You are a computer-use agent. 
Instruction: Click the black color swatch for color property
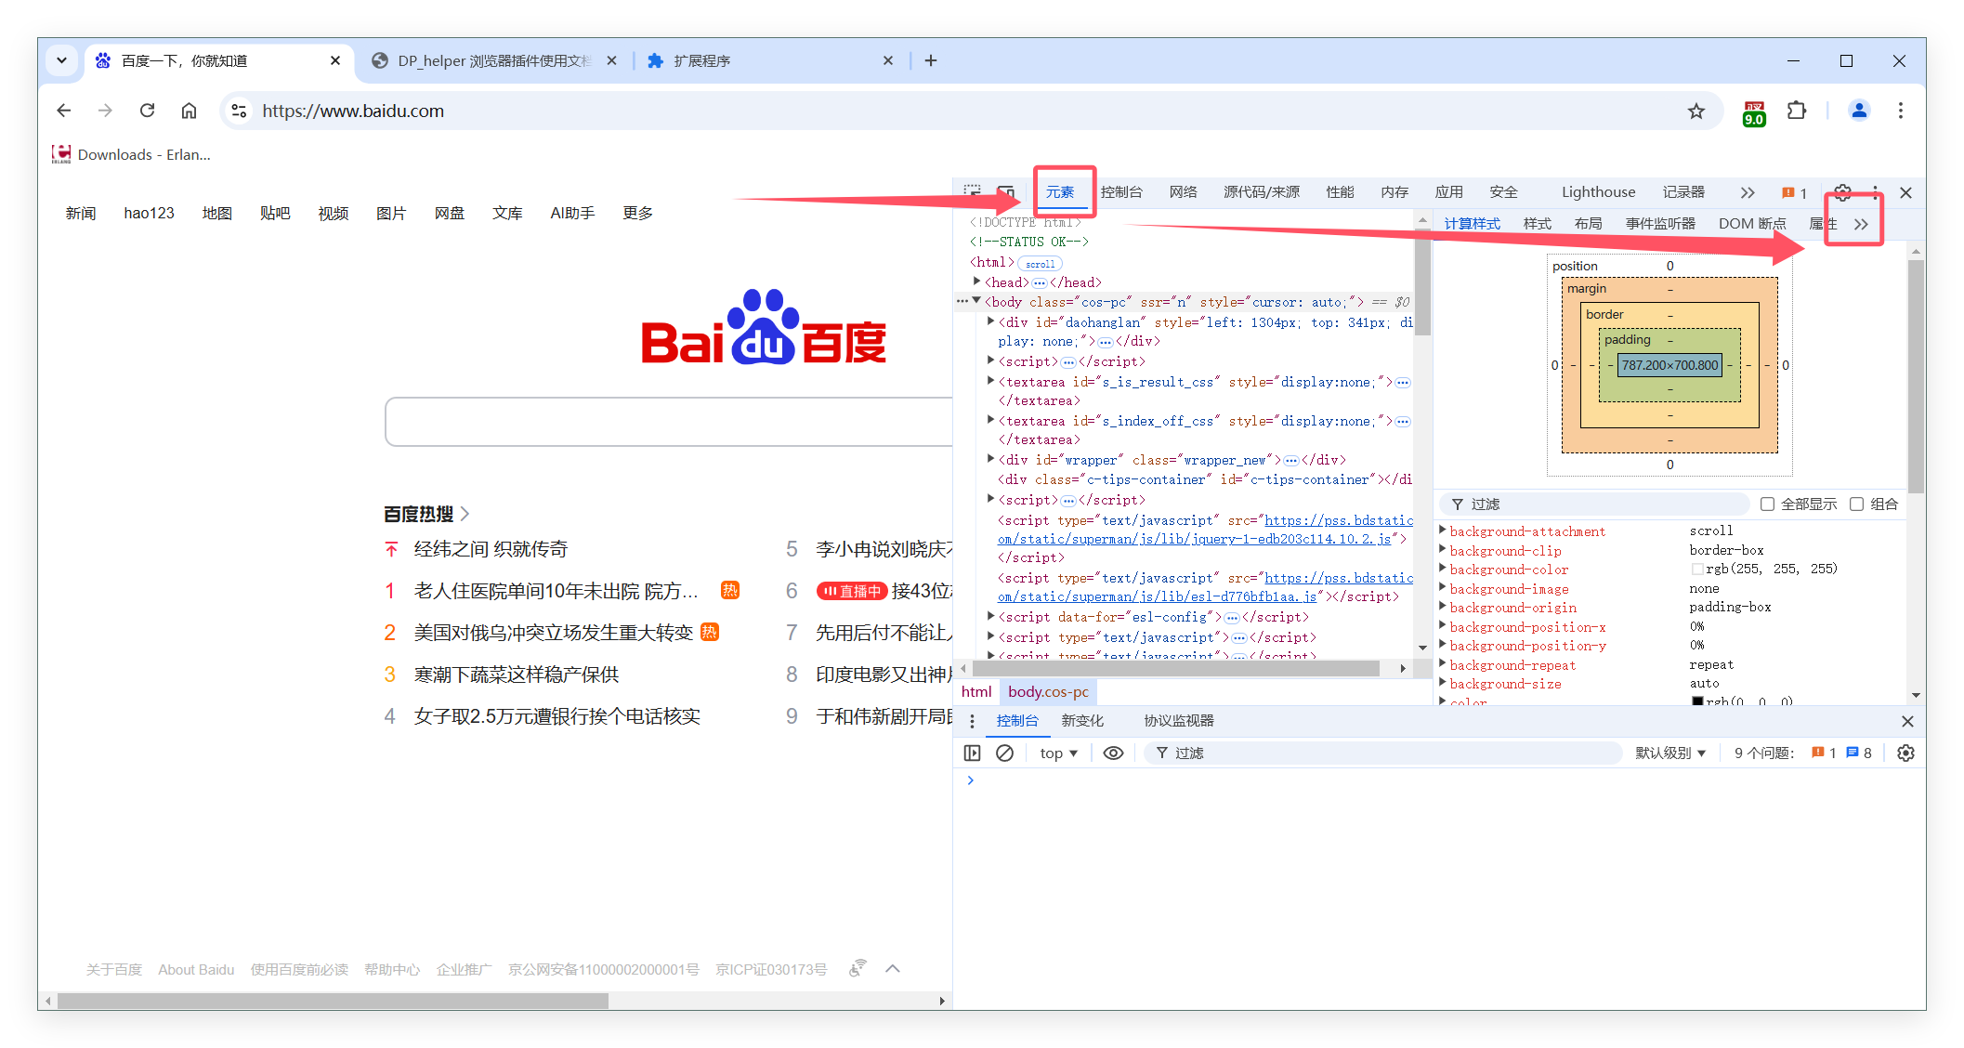click(1697, 701)
